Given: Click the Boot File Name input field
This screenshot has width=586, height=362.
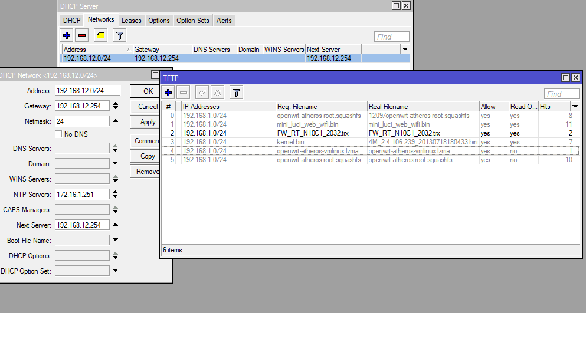Looking at the screenshot, I should pyautogui.click(x=82, y=240).
